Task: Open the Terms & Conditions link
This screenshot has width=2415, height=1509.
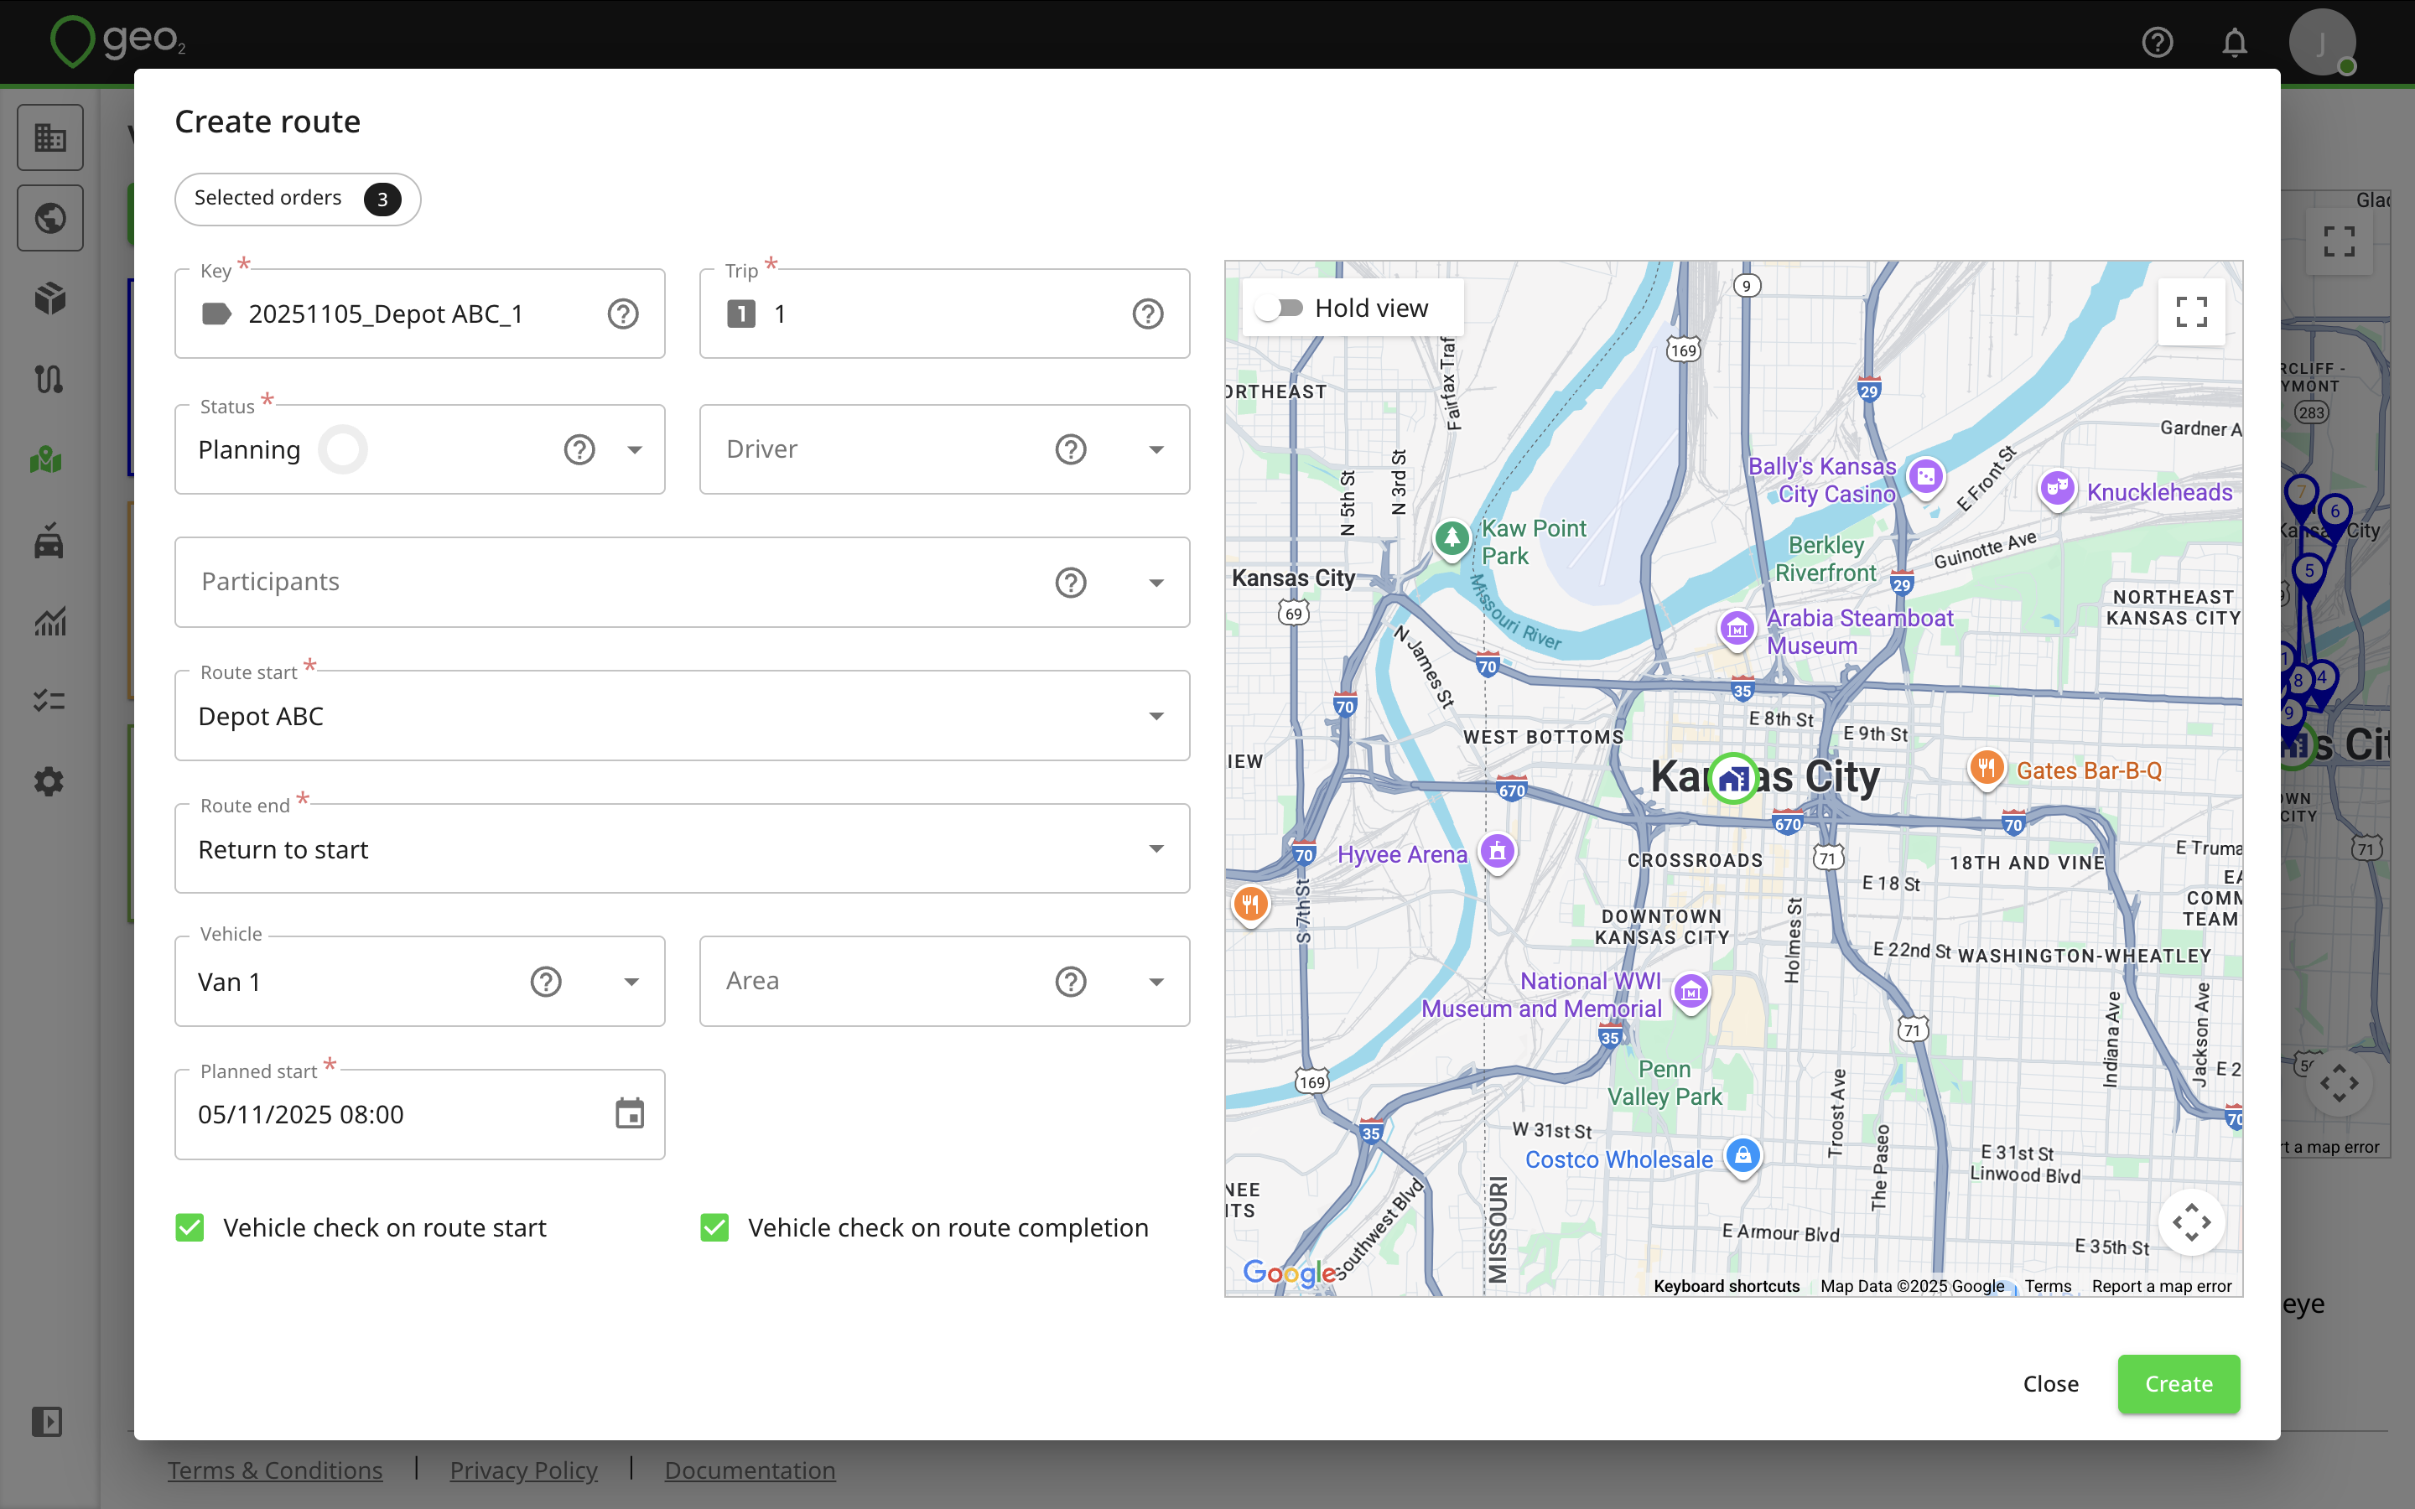Action: tap(274, 1470)
